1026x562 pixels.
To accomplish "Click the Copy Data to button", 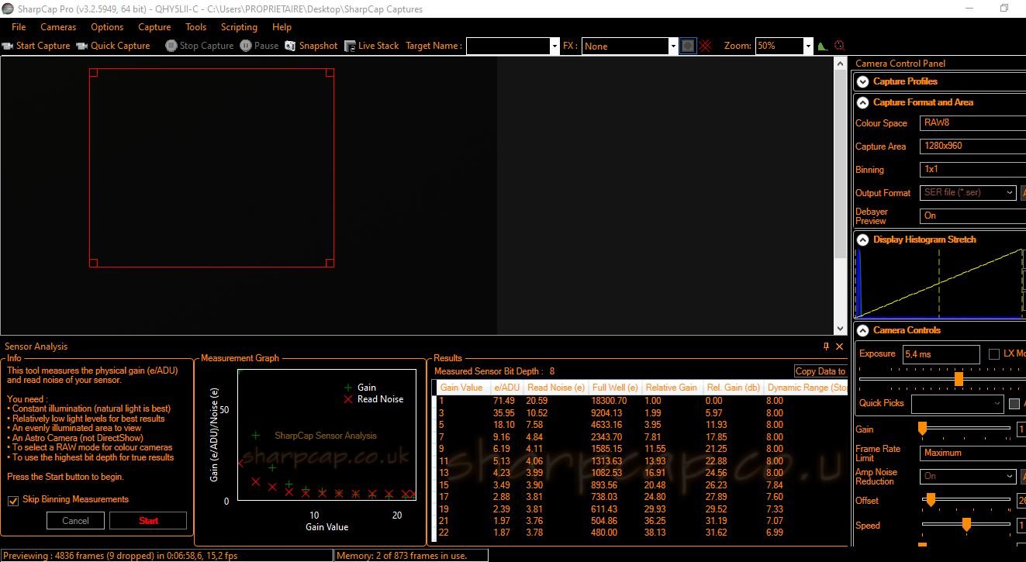I will [x=820, y=371].
